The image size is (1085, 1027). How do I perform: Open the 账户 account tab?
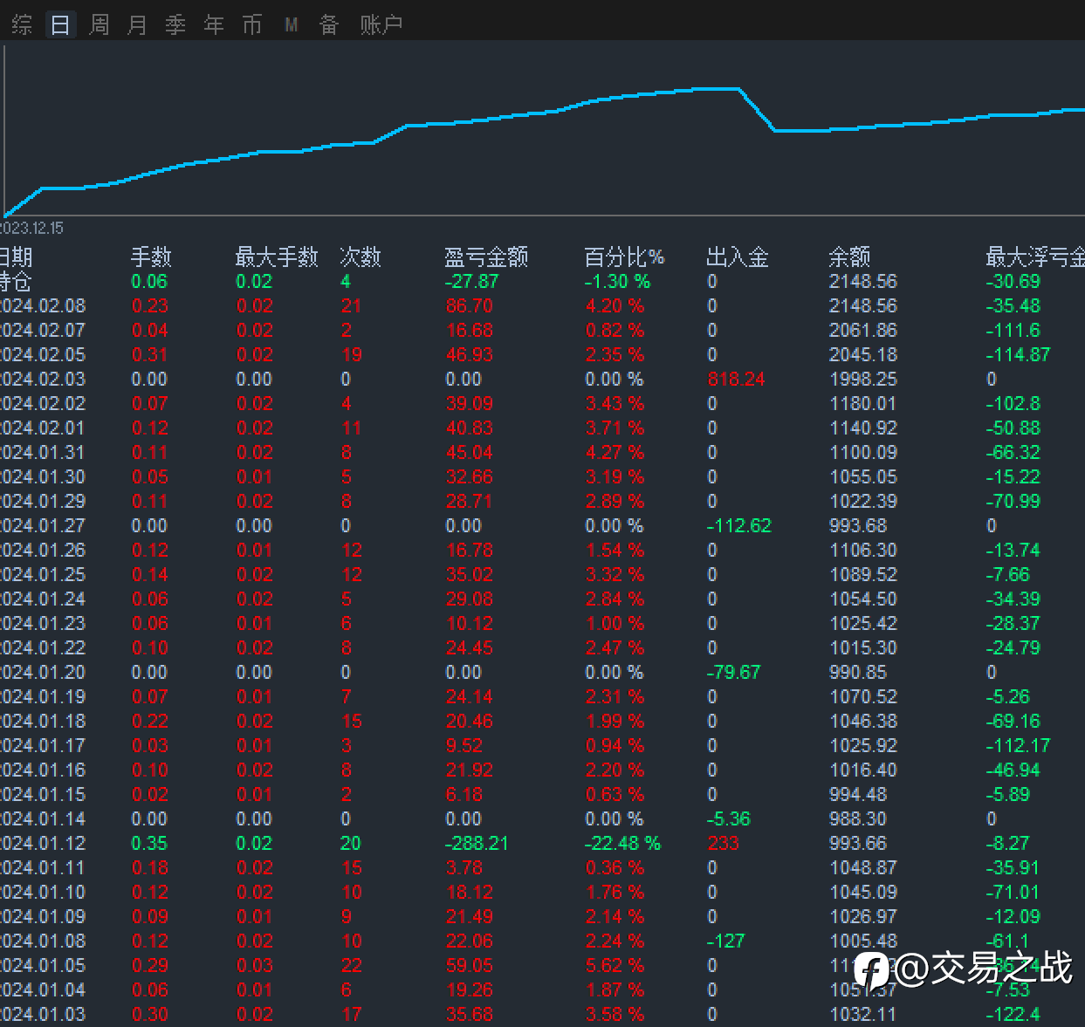381,24
